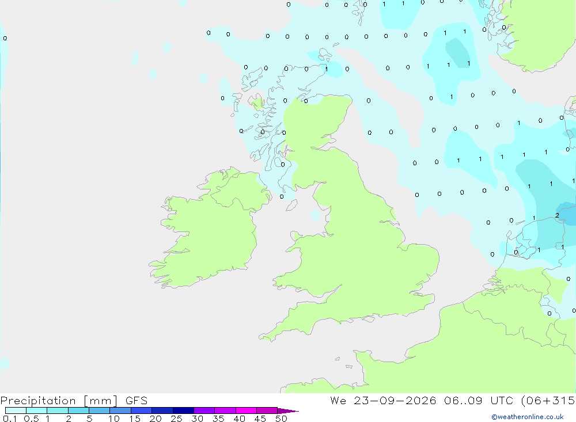Click the Isle of Man outline
576x422 pixels.
click(315, 215)
